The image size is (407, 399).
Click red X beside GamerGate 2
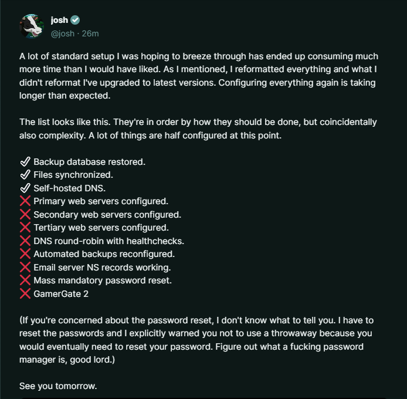[25, 293]
